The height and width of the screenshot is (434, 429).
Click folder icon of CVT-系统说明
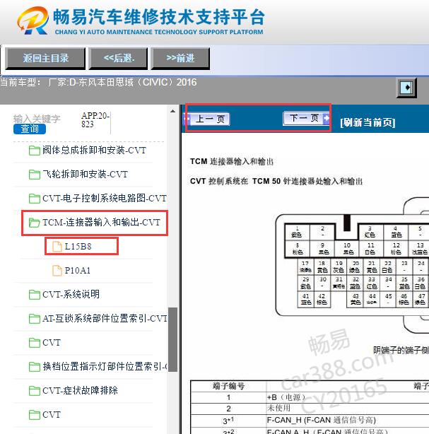35,295
